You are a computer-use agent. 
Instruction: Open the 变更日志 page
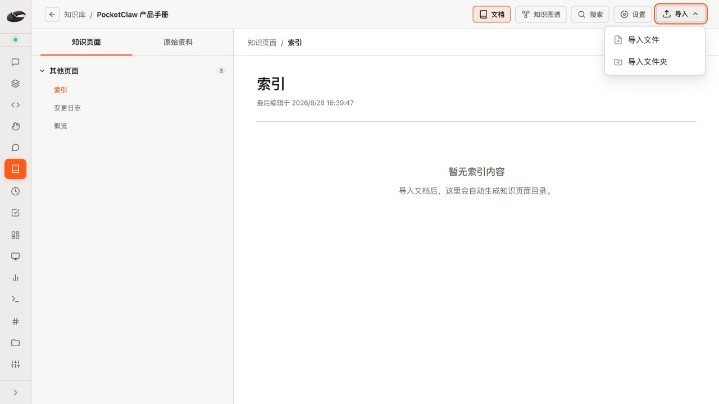[67, 108]
